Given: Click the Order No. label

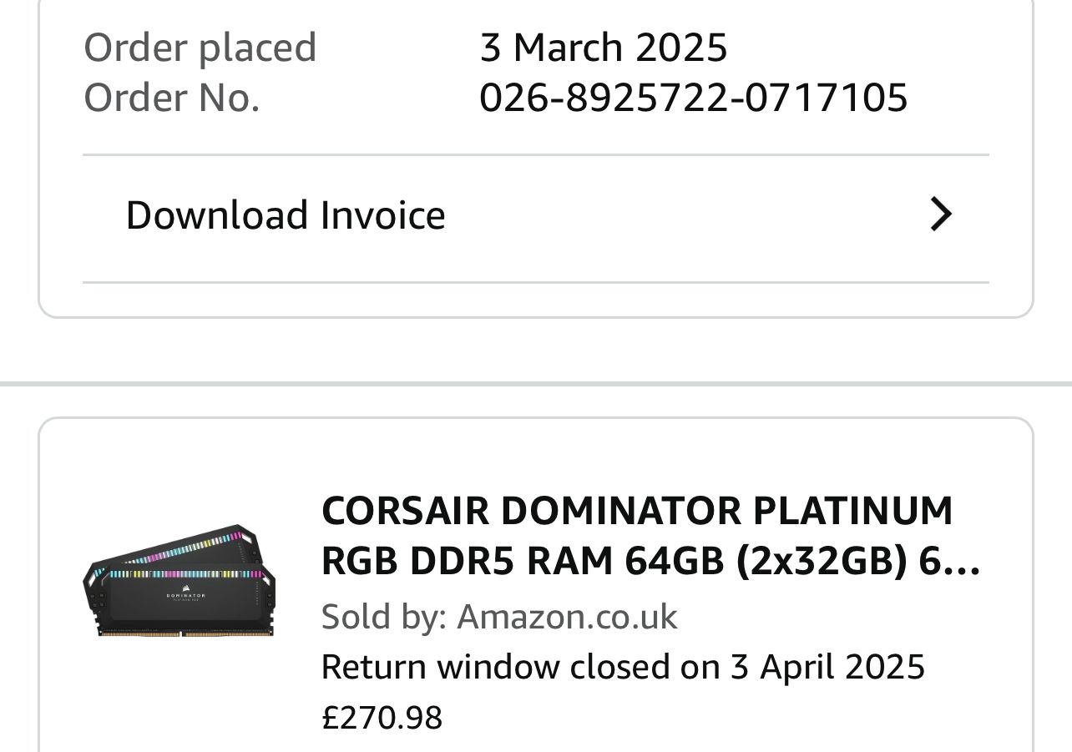Looking at the screenshot, I should pyautogui.click(x=172, y=98).
